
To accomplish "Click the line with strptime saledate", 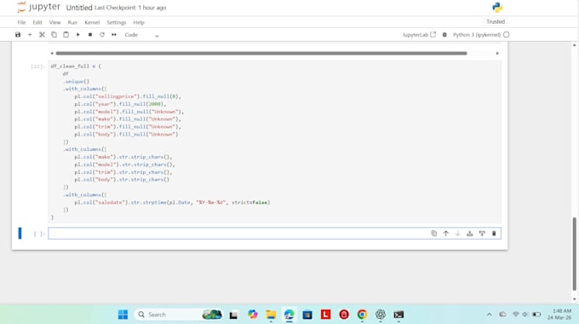I will (x=172, y=202).
